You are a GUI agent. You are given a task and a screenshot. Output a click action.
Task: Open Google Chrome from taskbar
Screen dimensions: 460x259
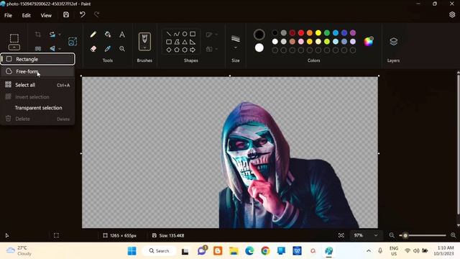[x=265, y=251]
